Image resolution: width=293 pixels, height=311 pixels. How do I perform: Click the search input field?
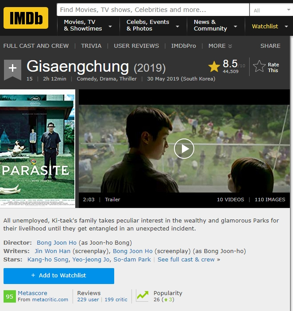point(153,10)
